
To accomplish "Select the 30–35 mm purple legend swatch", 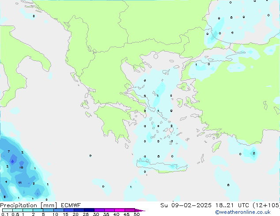I will coord(99,210).
